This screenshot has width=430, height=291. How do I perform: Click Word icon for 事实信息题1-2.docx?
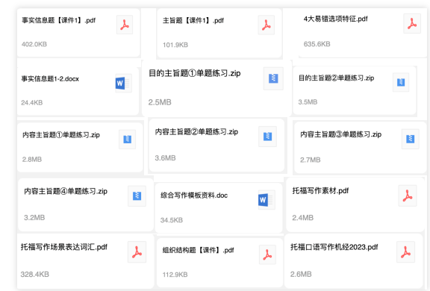pos(123,83)
